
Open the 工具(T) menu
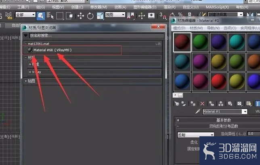tap(23, 7)
